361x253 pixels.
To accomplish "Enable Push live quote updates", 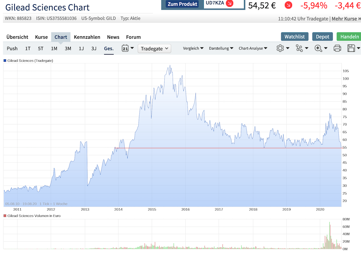I will pyautogui.click(x=12, y=48).
